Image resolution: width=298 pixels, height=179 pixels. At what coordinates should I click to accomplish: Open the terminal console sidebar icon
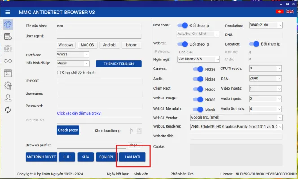[x=8, y=73]
